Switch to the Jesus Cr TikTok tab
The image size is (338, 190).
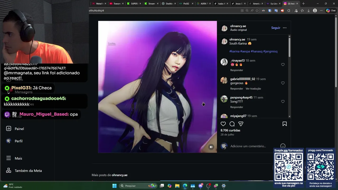click(238, 3)
